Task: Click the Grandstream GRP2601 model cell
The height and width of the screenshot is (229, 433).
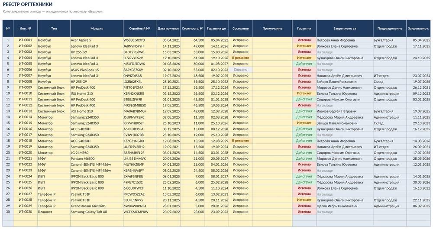Action: 97,206
